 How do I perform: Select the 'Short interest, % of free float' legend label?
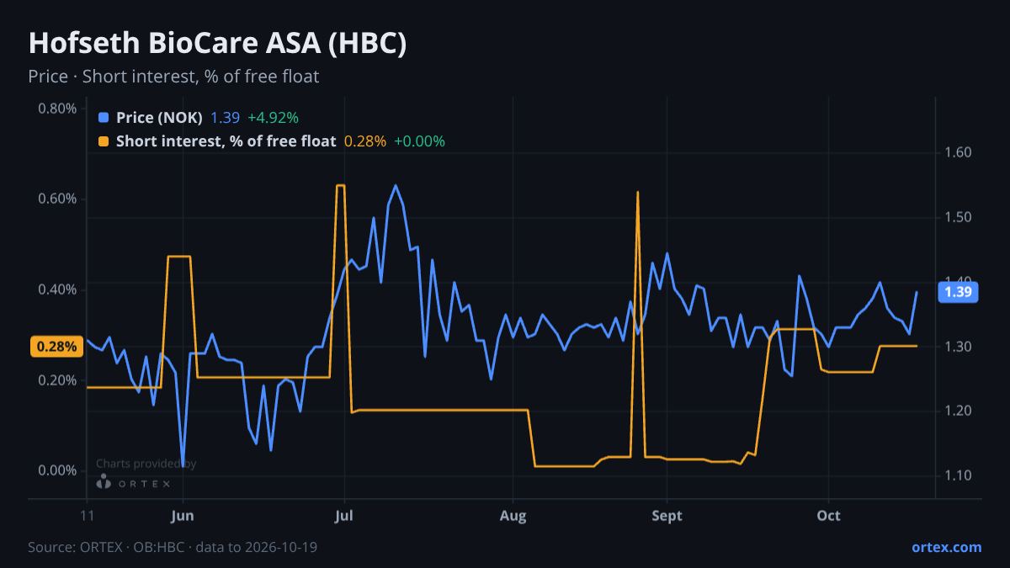(226, 141)
